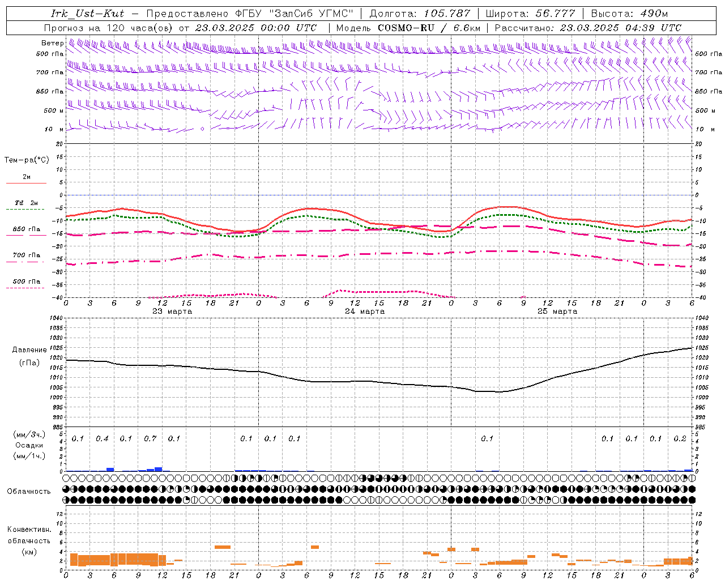Click the forecast header Прогноз на 120 часа(ов)
Viewport: 725px width, 580px height.
109,28
